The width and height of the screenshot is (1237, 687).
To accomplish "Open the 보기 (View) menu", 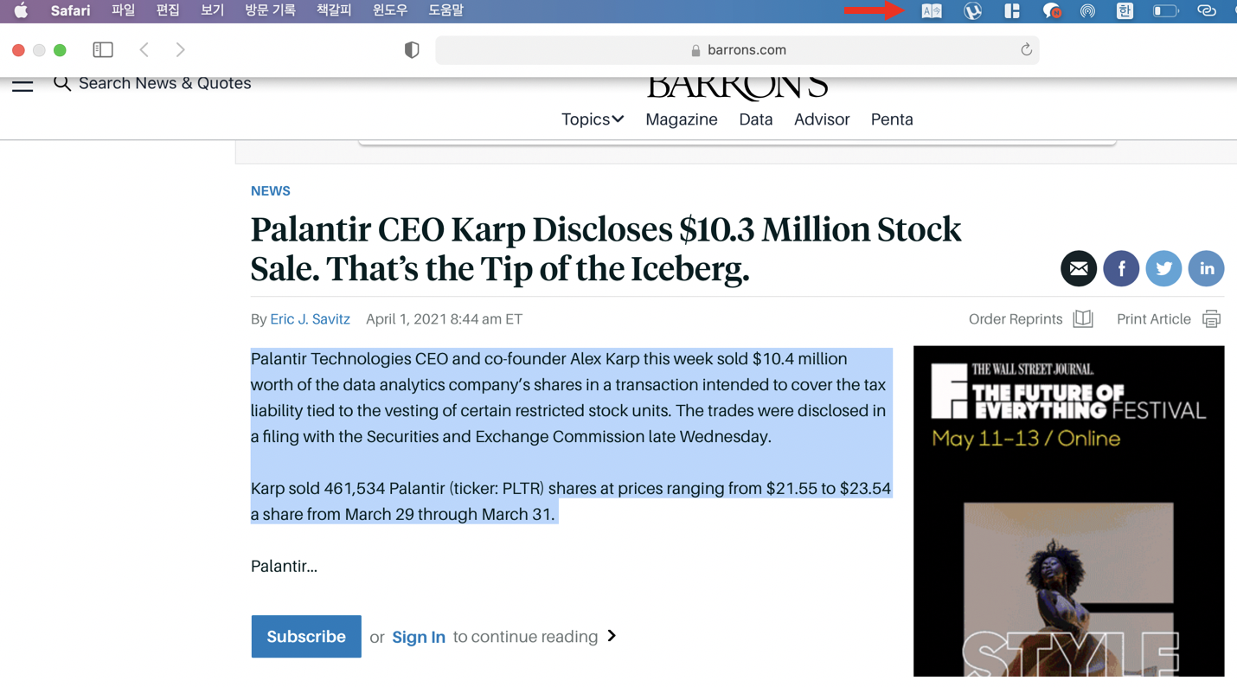I will (x=212, y=11).
